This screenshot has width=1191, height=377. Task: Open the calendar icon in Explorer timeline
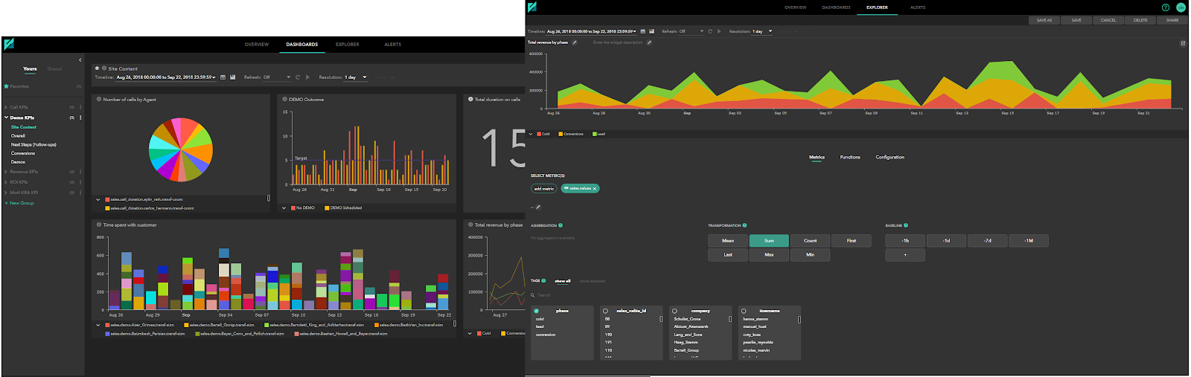642,31
